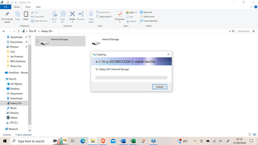The width and height of the screenshot is (258, 145).
Task: Click Copy path in ribbon
Action: [x=37, y=16]
